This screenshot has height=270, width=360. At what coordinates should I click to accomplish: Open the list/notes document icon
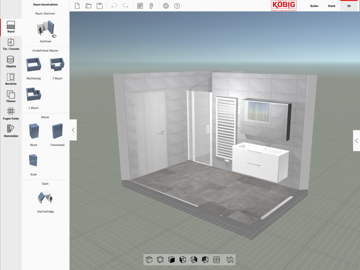[x=140, y=6]
